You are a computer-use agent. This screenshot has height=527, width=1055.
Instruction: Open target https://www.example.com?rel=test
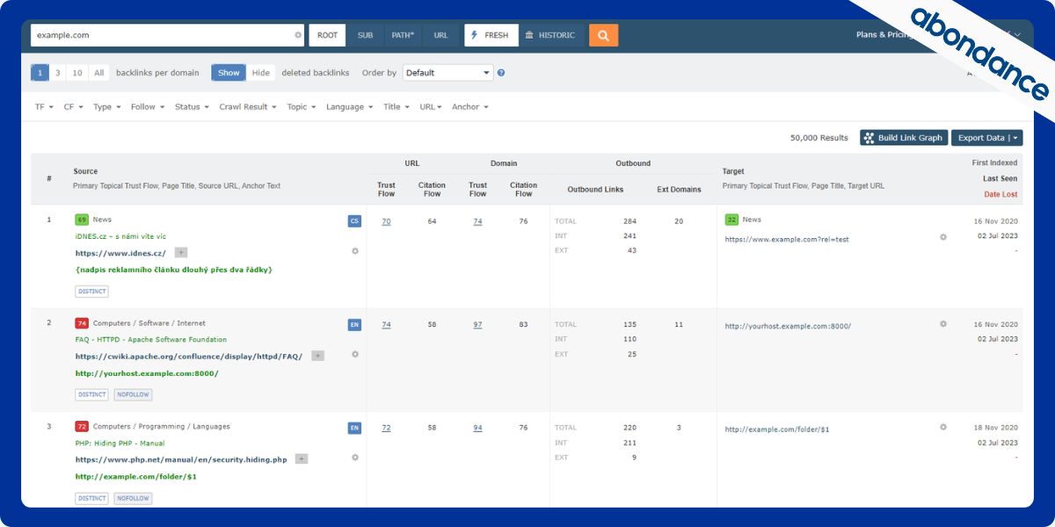(786, 239)
